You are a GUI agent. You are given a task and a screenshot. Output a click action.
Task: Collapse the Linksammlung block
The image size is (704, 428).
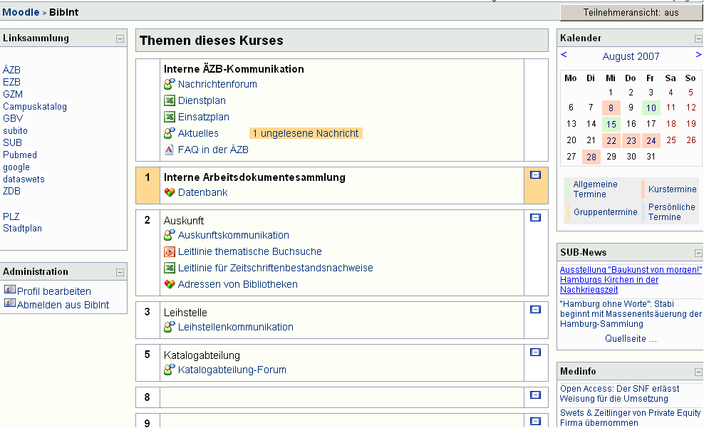coord(120,39)
